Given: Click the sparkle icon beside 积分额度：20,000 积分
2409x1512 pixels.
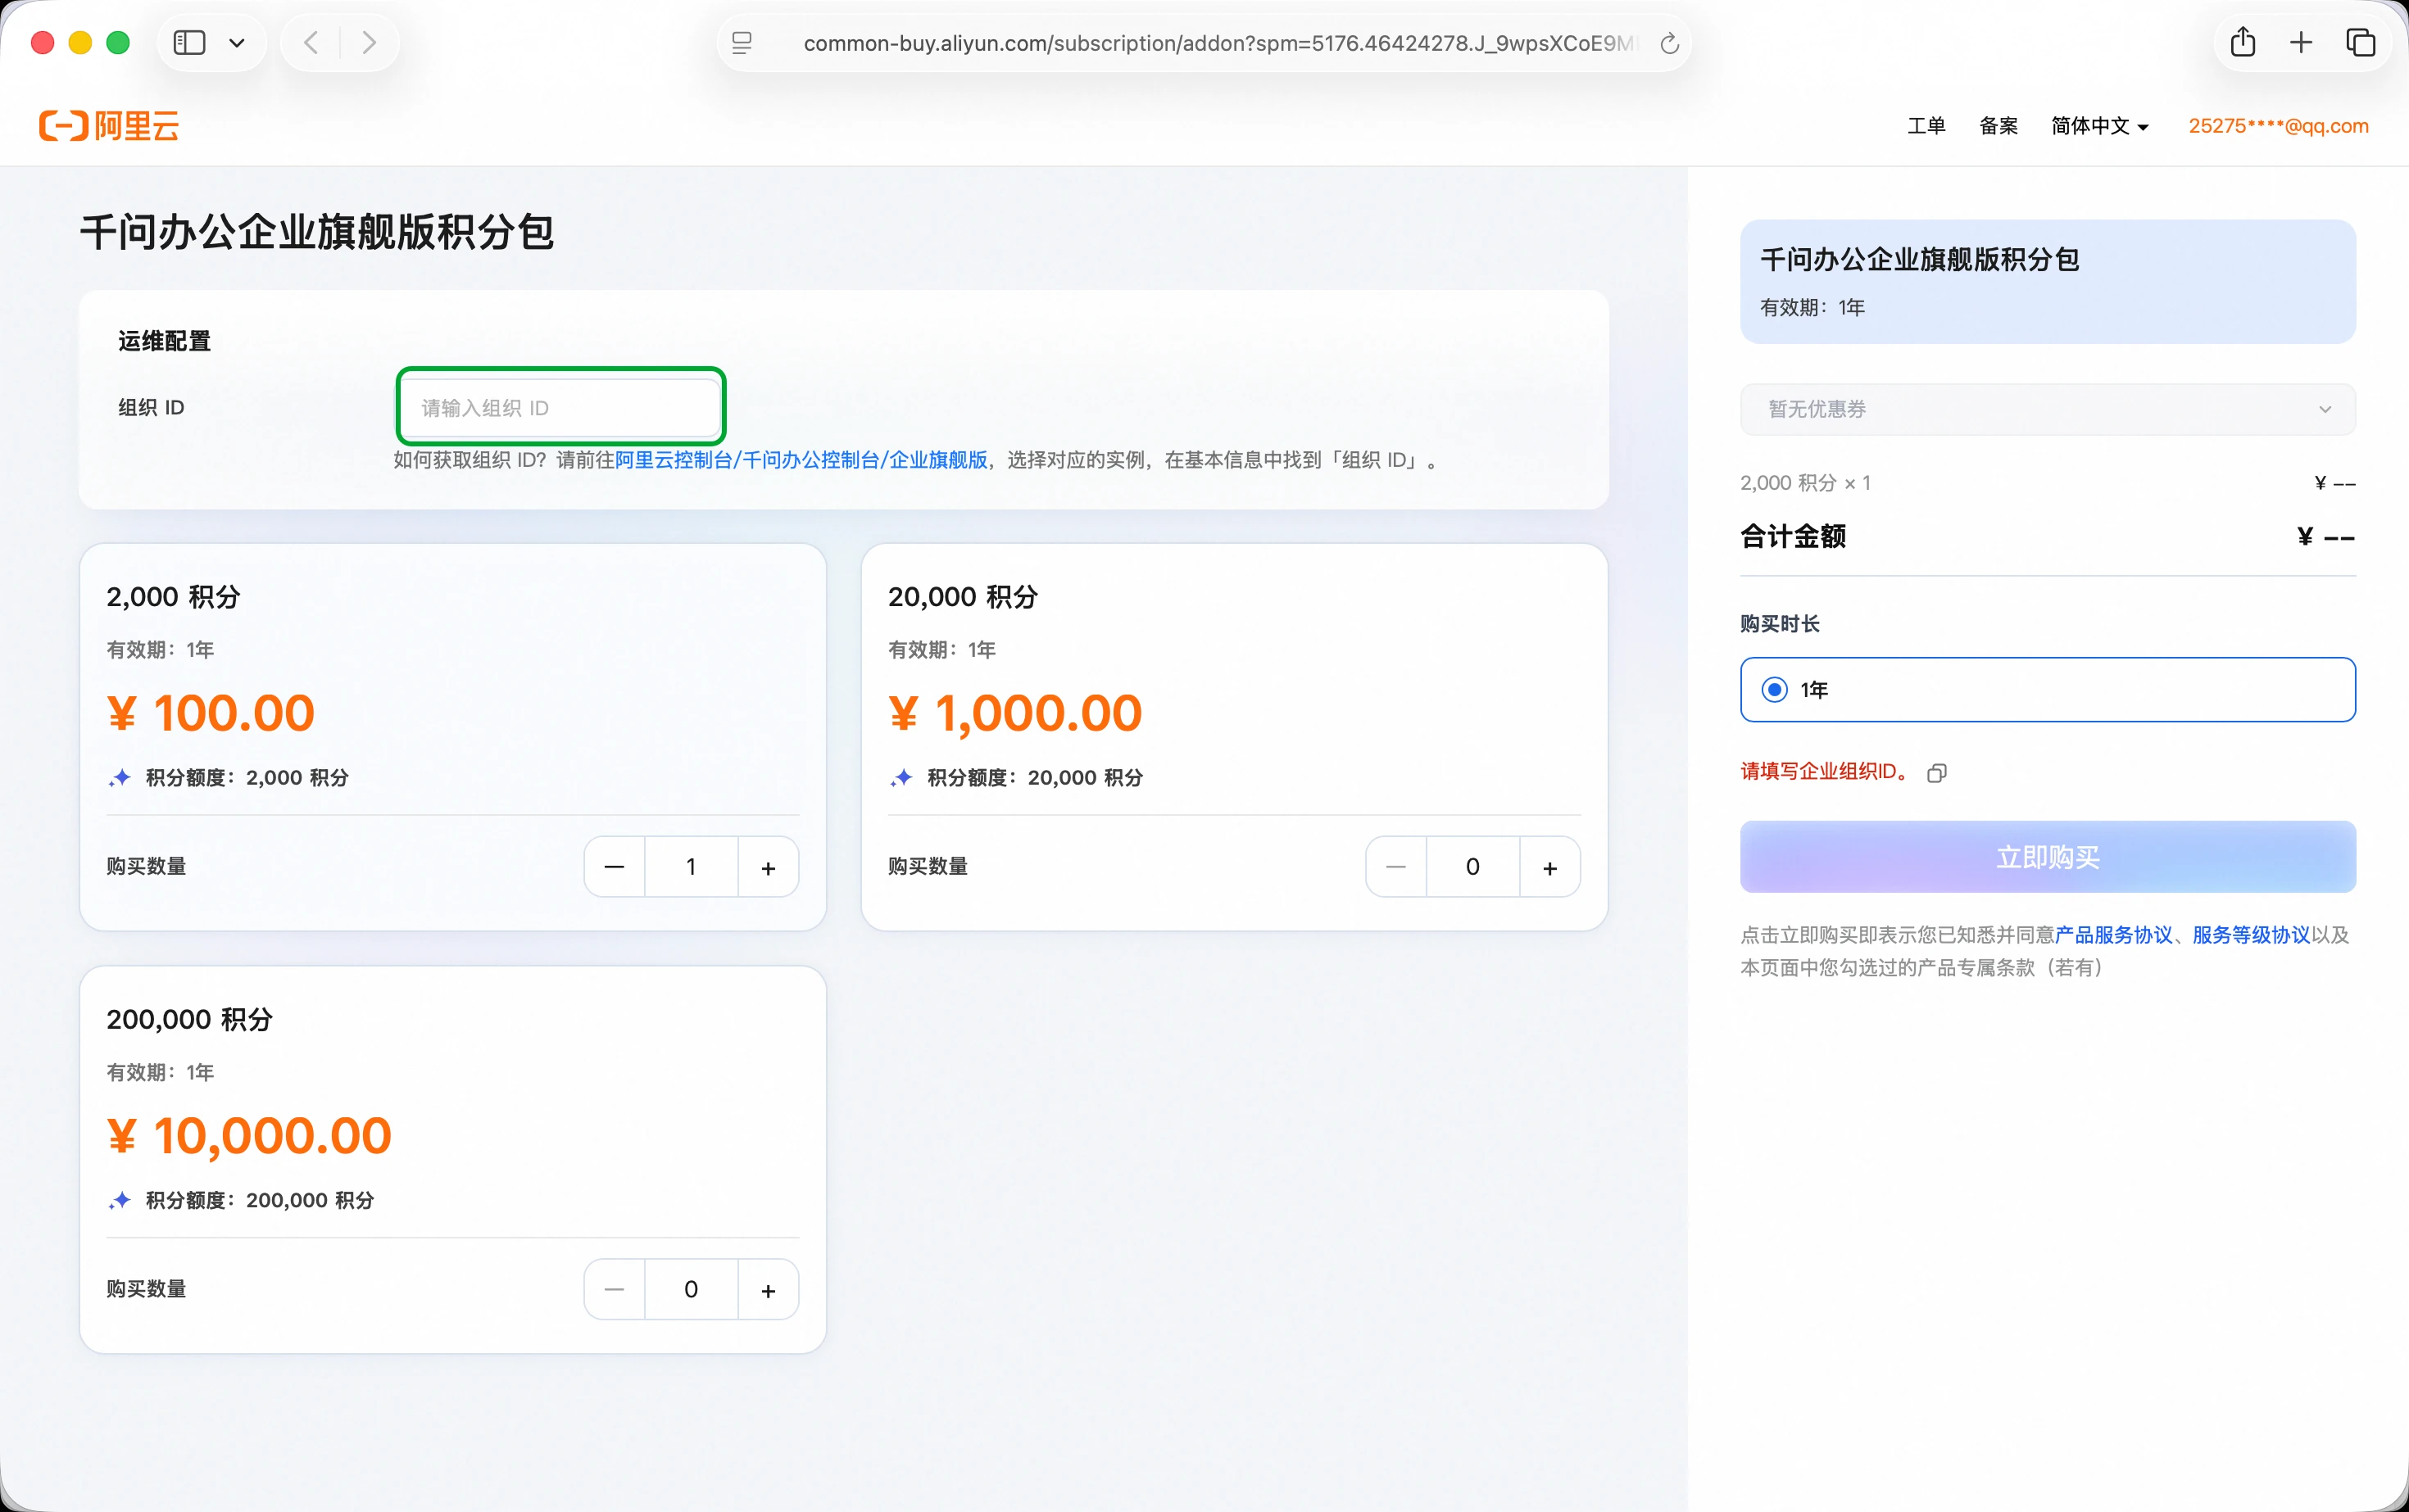Looking at the screenshot, I should click(x=901, y=778).
